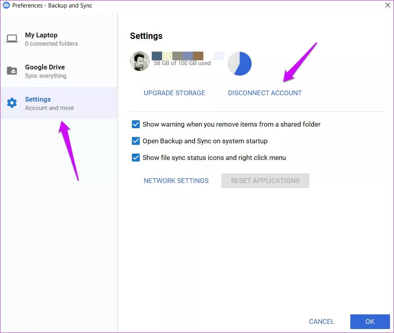Open the Google Drive tab
Image resolution: width=394 pixels, height=333 pixels.
59,71
